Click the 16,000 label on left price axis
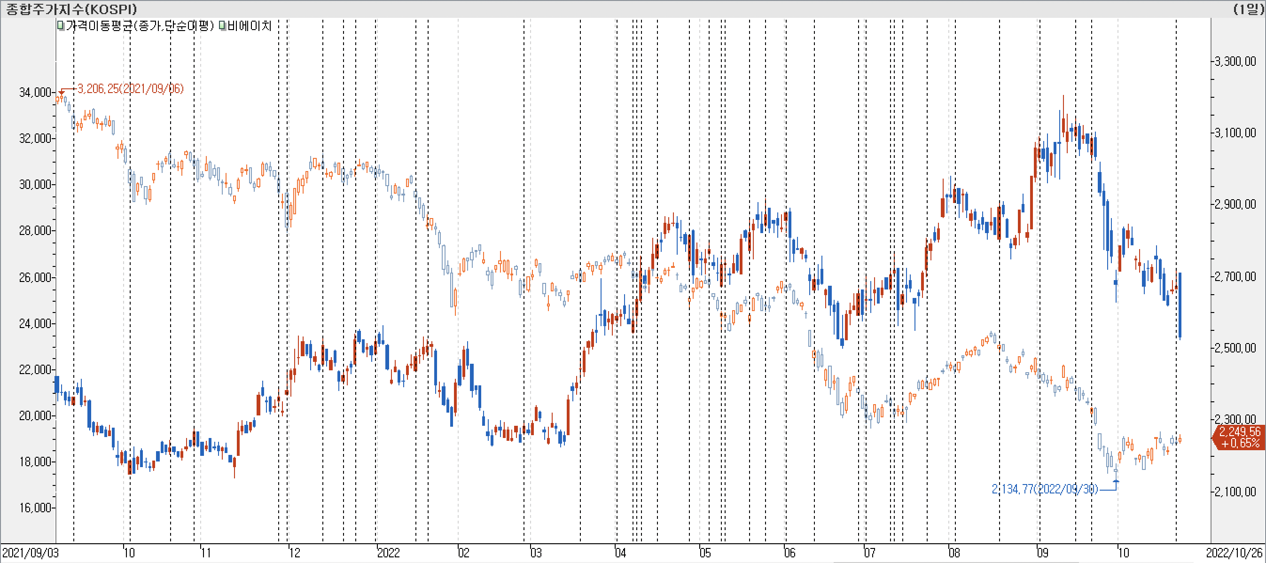Viewport: 1266px width, 563px height. pos(35,508)
